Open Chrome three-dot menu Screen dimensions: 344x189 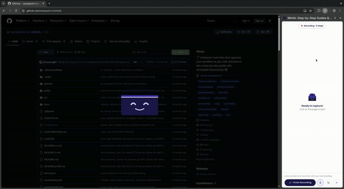pyautogui.click(x=340, y=11)
